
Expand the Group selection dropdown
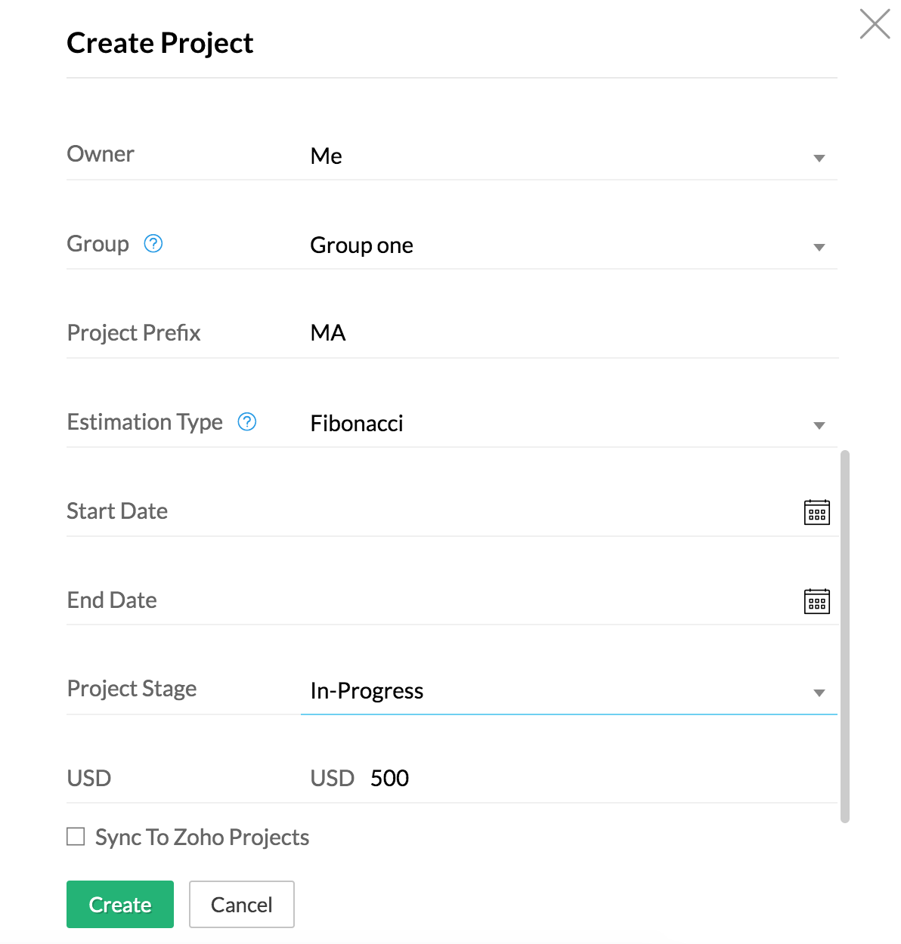pyautogui.click(x=819, y=247)
